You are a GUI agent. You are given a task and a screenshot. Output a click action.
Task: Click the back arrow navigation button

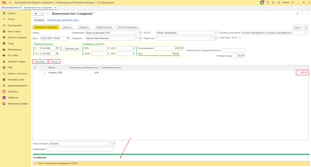point(36,14)
